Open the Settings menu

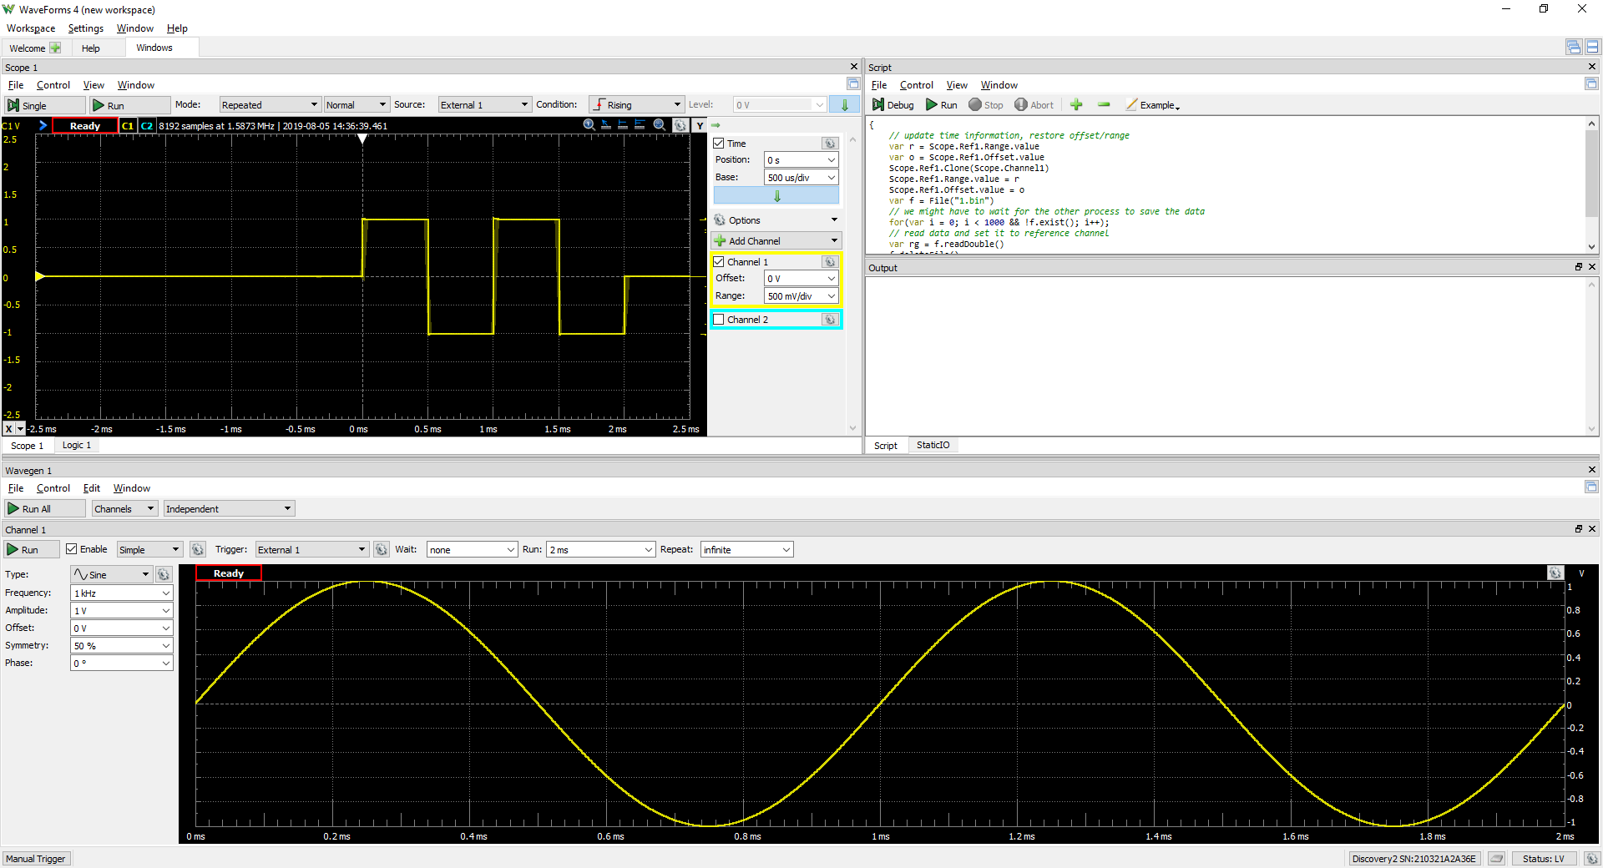(86, 28)
